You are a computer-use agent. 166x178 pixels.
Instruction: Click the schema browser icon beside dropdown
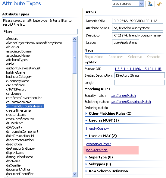(x=150, y=4)
